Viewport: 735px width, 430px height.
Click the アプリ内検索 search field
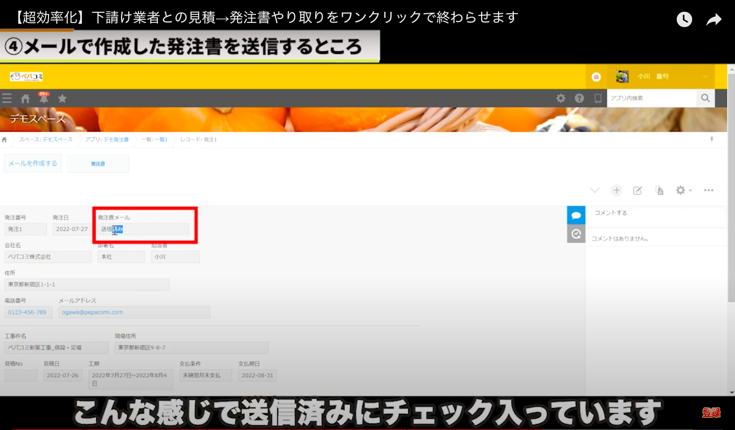tap(651, 98)
